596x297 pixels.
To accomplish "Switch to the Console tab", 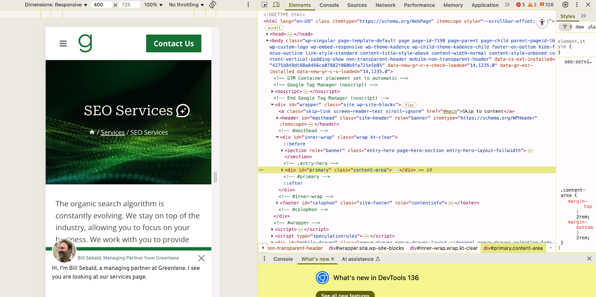I will click(x=329, y=5).
